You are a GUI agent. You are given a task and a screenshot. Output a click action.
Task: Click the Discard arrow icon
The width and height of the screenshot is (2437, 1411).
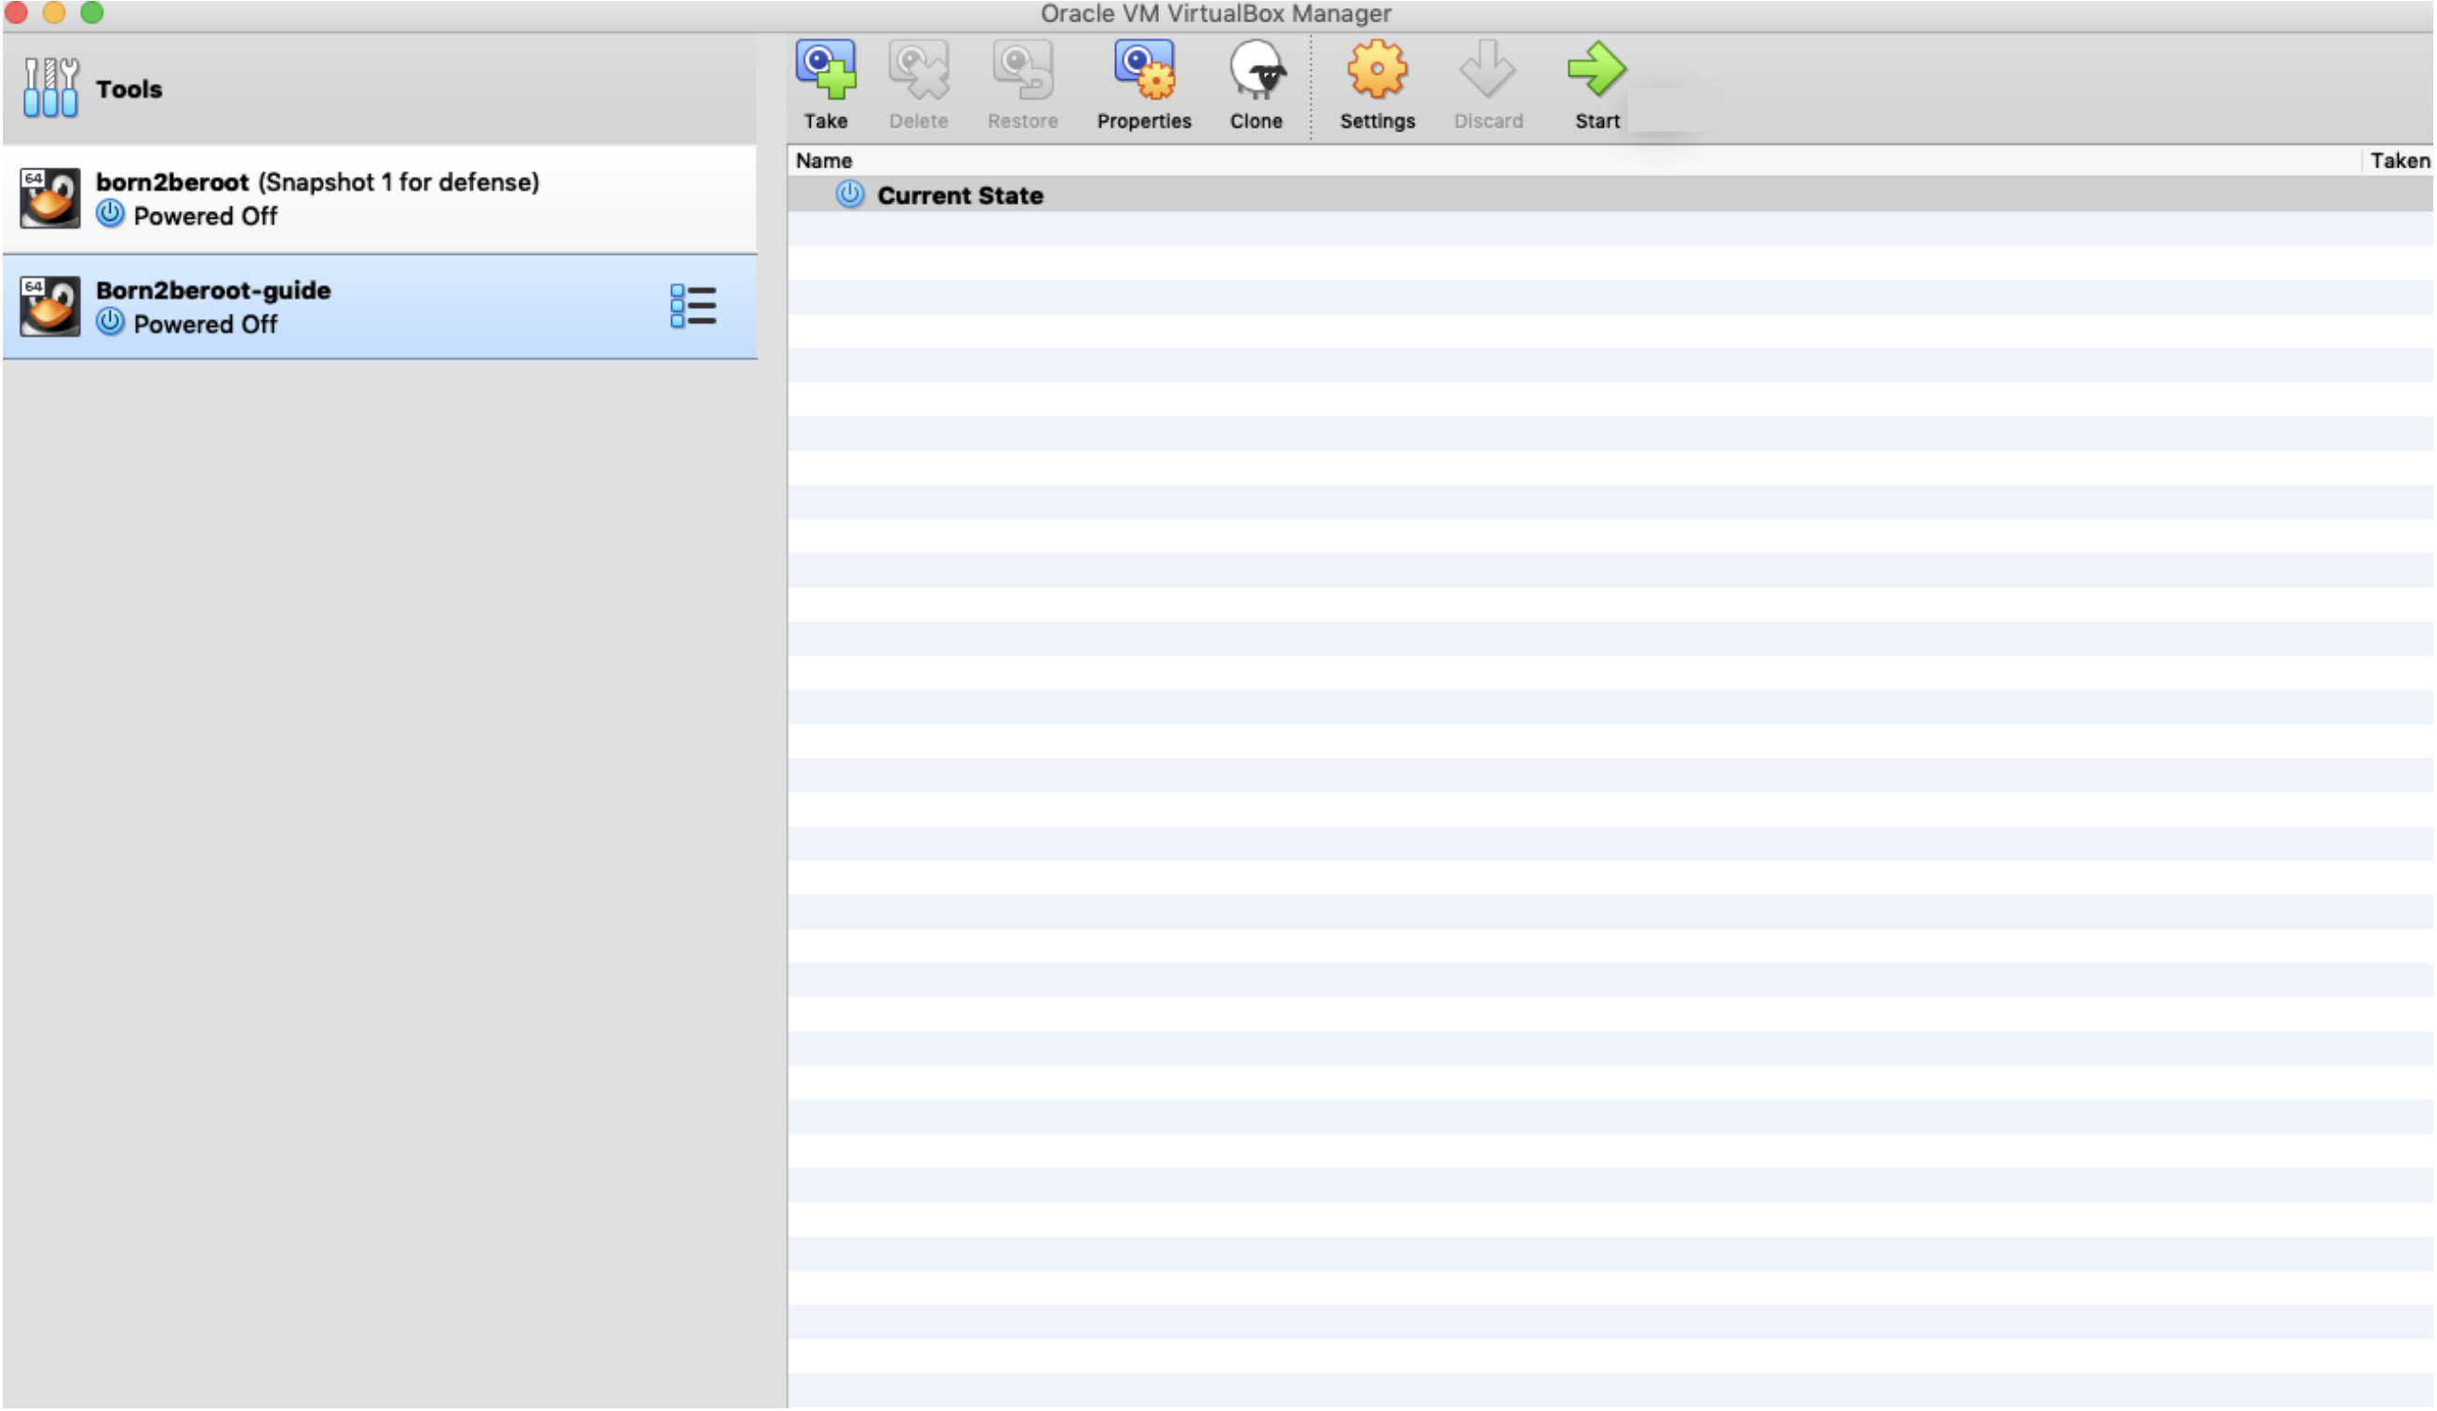(1488, 70)
